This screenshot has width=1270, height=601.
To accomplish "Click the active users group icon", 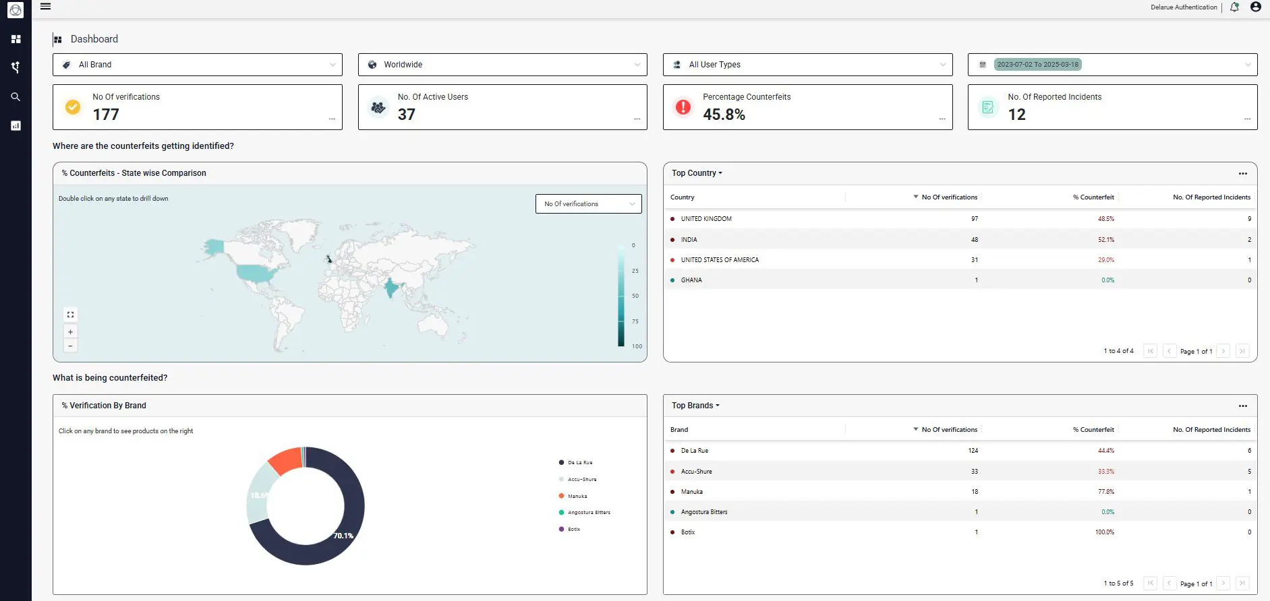I will (x=378, y=107).
